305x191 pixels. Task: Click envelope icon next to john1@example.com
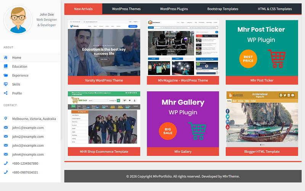point(6,128)
